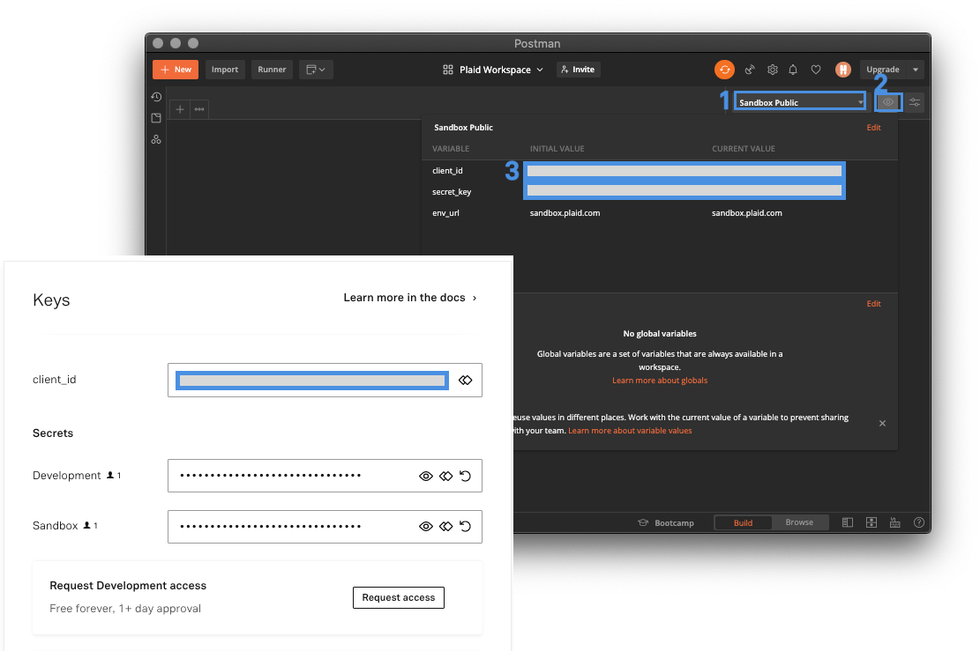Switch to the Browse tab
Image resolution: width=980 pixels, height=651 pixels.
799,522
